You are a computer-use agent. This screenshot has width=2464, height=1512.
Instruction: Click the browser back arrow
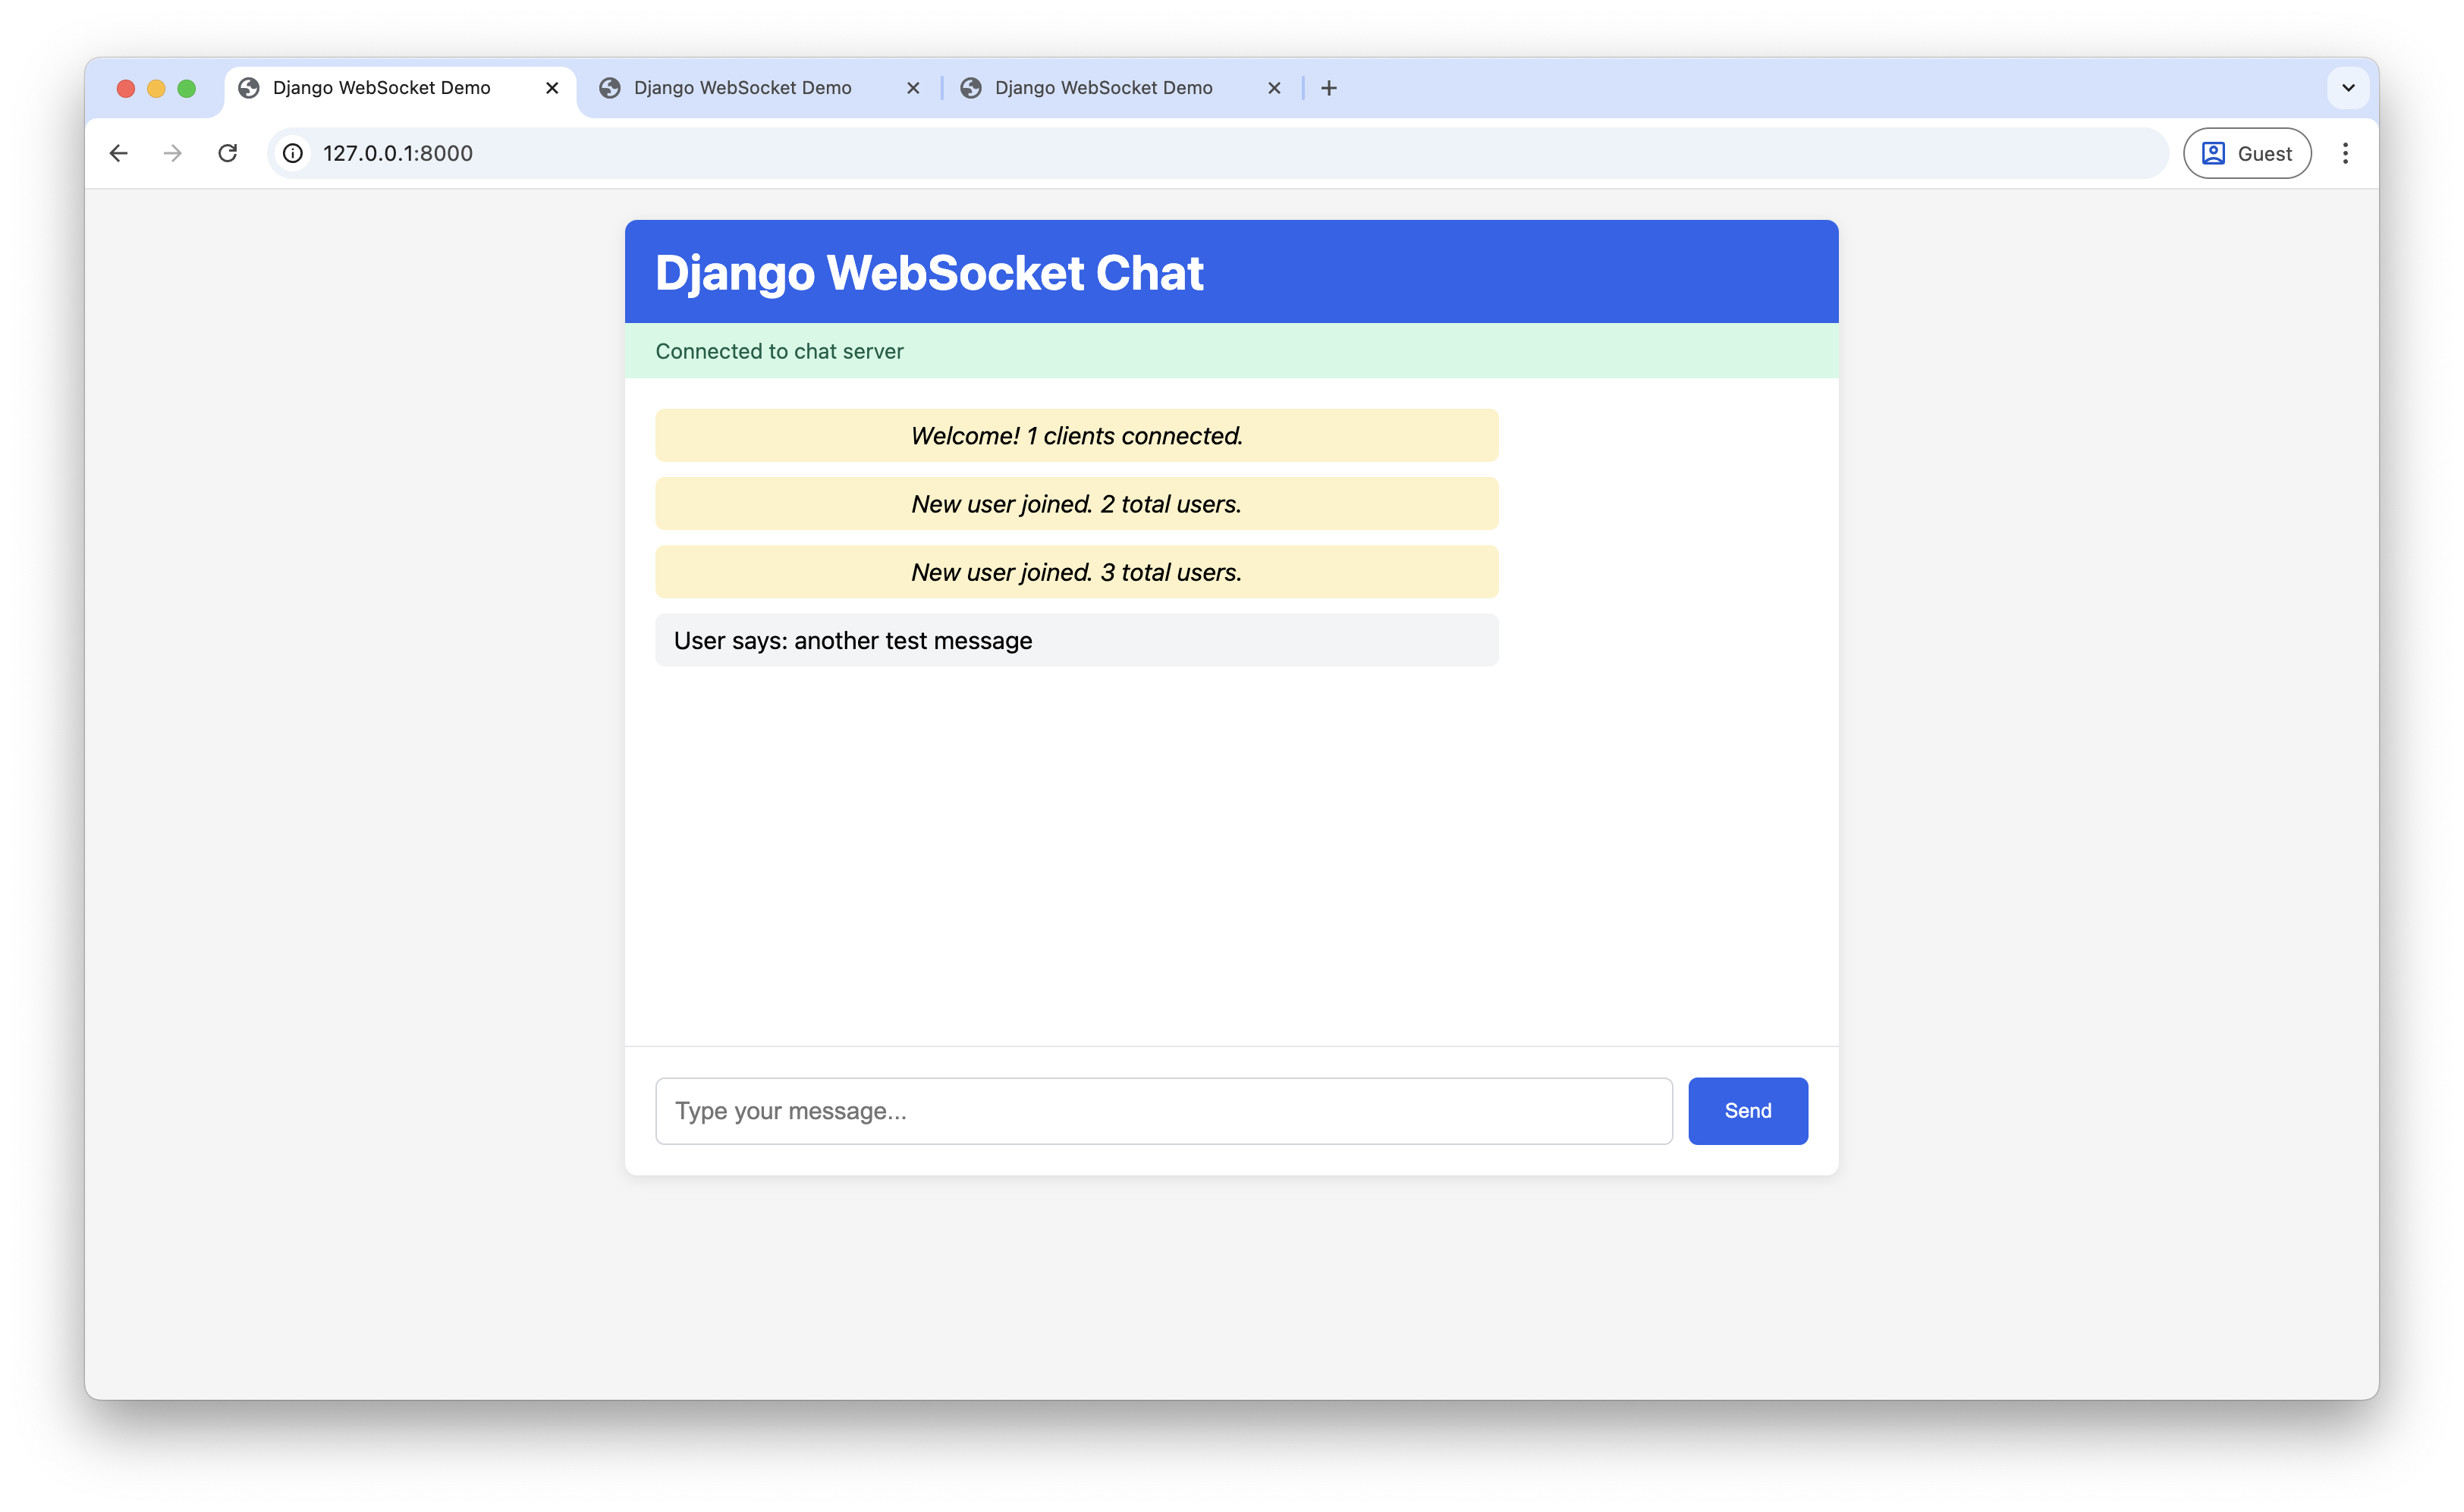[118, 153]
